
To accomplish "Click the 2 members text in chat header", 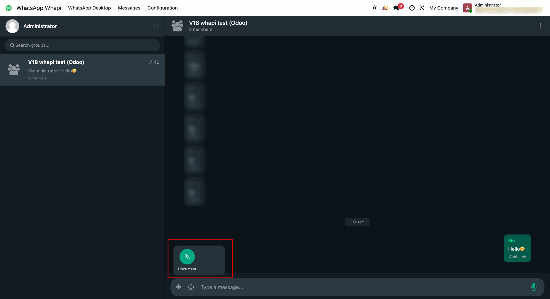I will (x=201, y=29).
